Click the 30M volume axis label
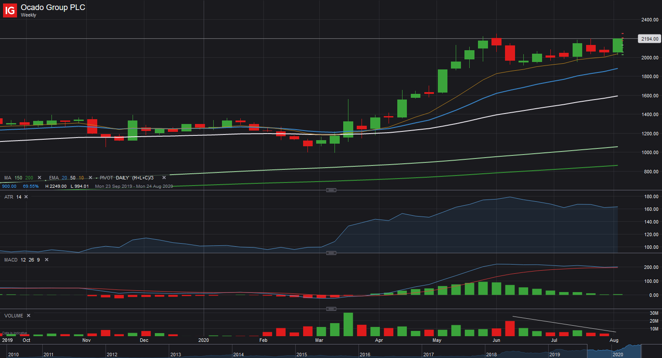662x358 pixels. pos(654,313)
